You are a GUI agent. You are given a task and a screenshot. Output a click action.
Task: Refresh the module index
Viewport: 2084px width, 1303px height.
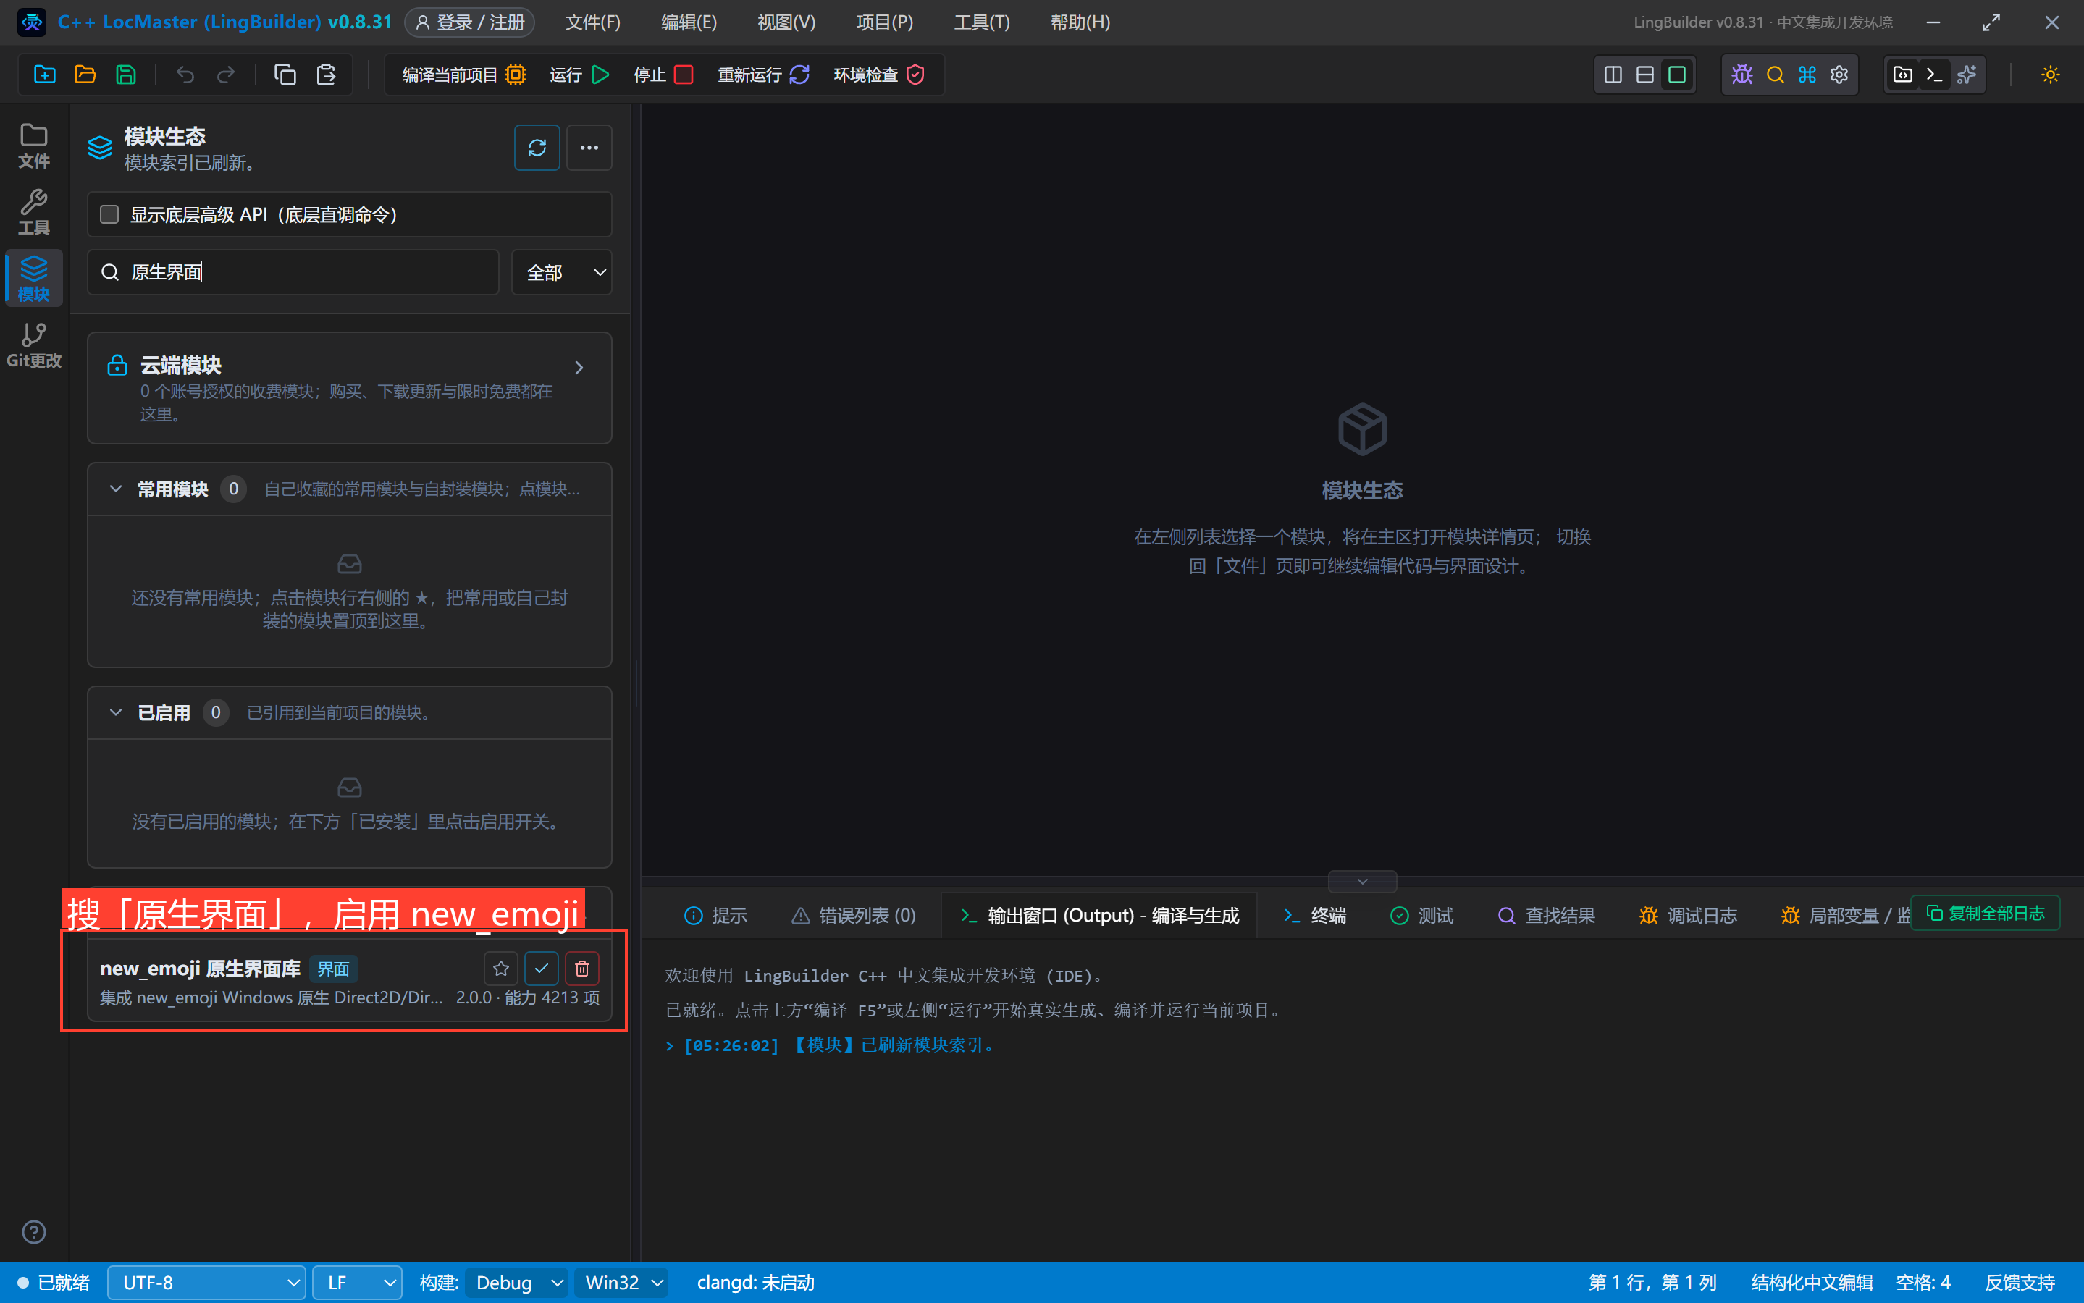[x=537, y=148]
